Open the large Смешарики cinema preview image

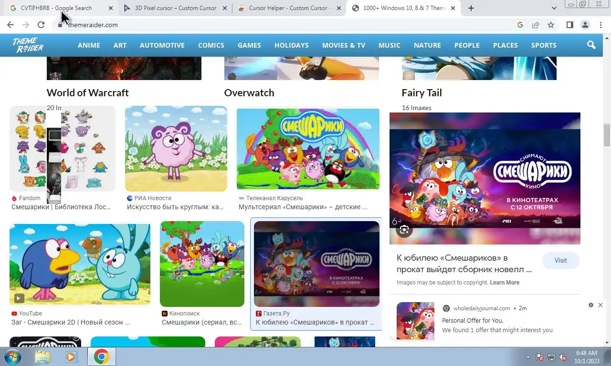(x=485, y=178)
